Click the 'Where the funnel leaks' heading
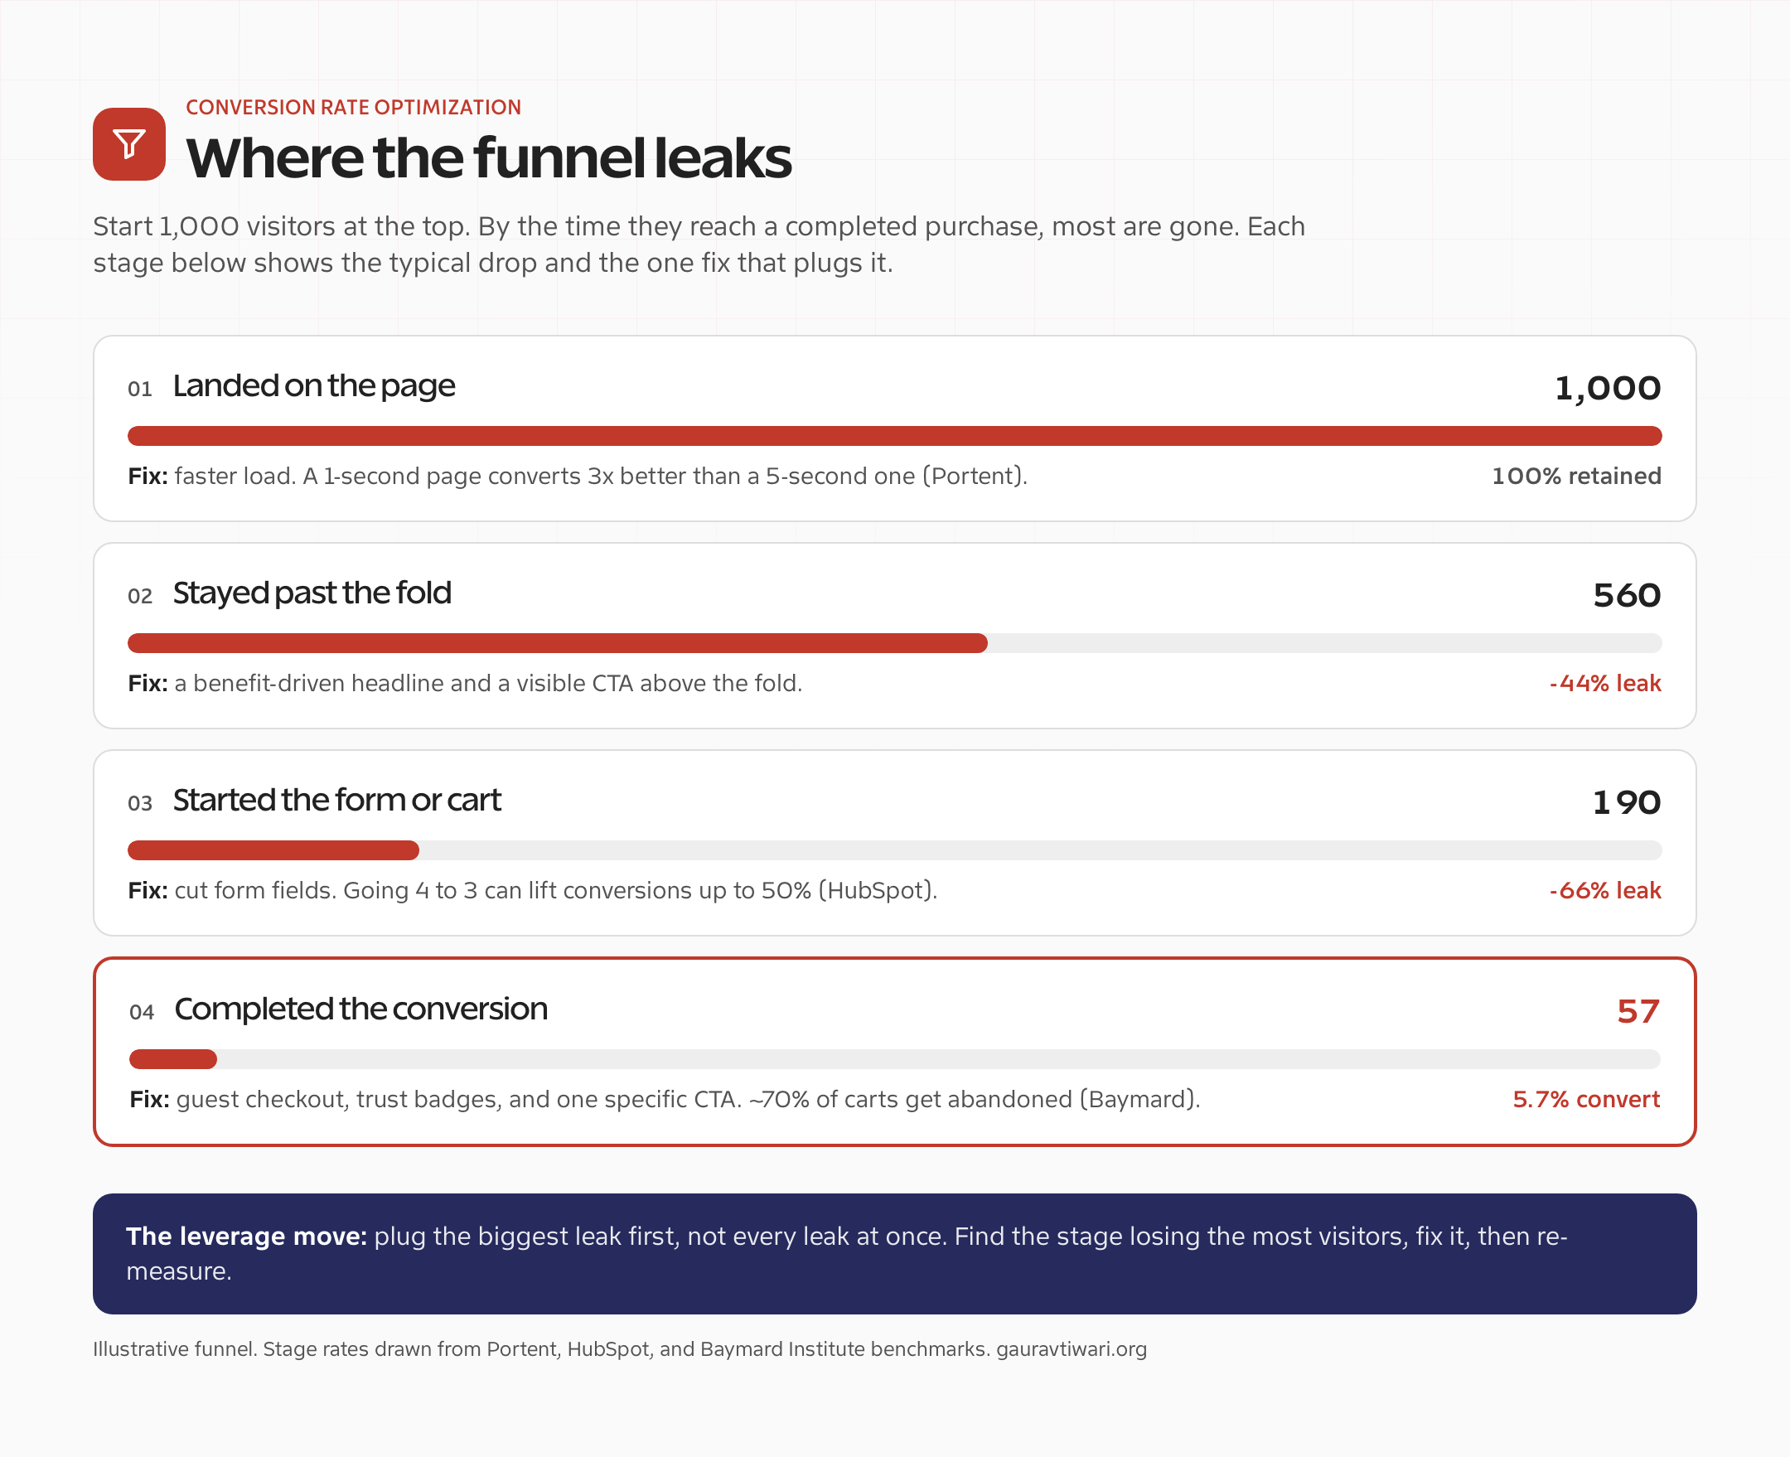 pyautogui.click(x=488, y=158)
